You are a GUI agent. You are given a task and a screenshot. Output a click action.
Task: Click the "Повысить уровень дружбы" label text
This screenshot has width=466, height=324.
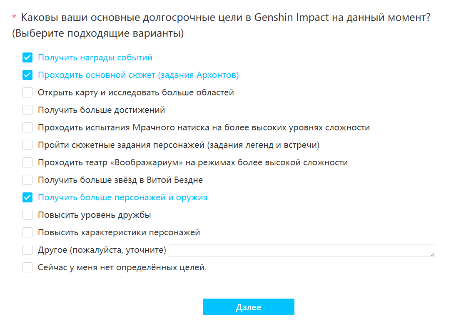[94, 215]
